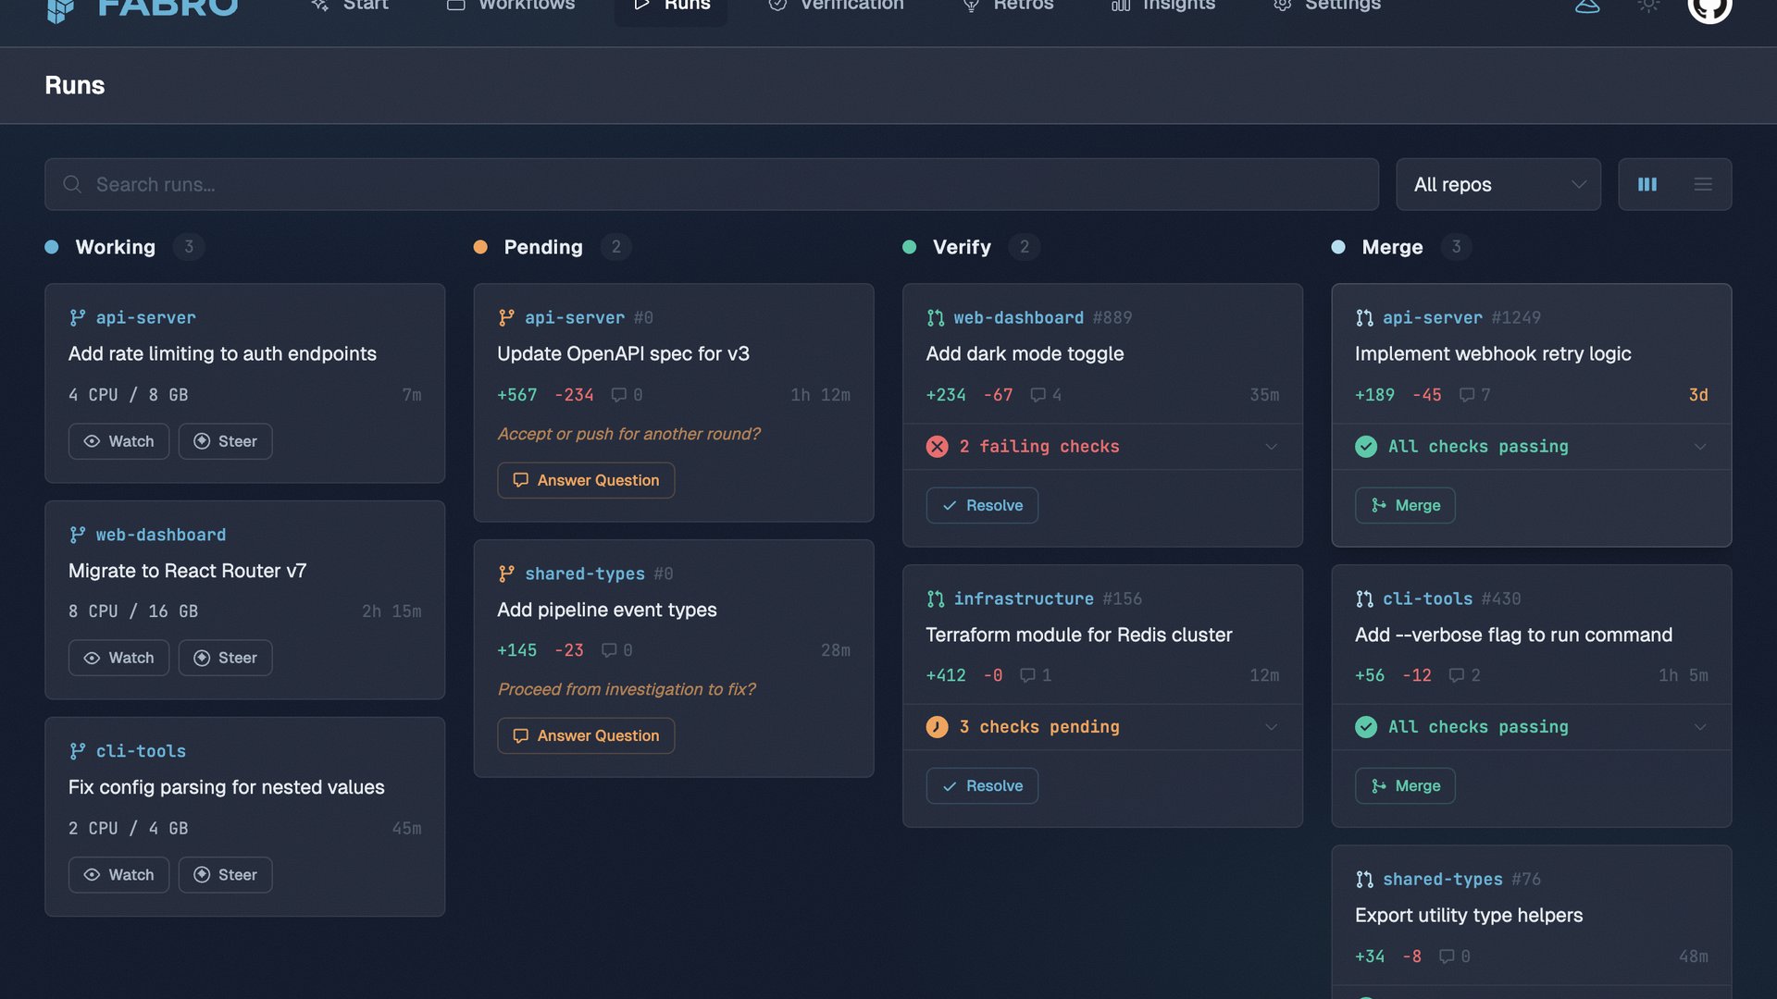Switch to list view layout
The image size is (1777, 999).
click(x=1703, y=184)
